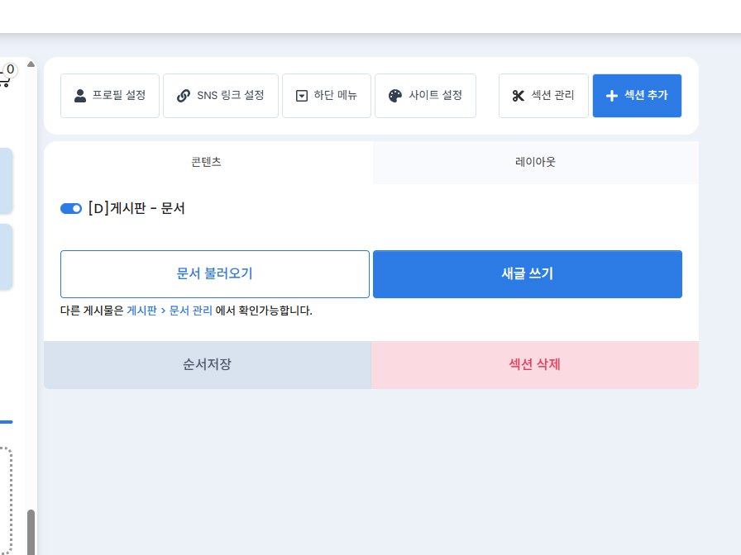Click the blue 새글 쓰기 button
The height and width of the screenshot is (555, 741).
click(x=528, y=273)
